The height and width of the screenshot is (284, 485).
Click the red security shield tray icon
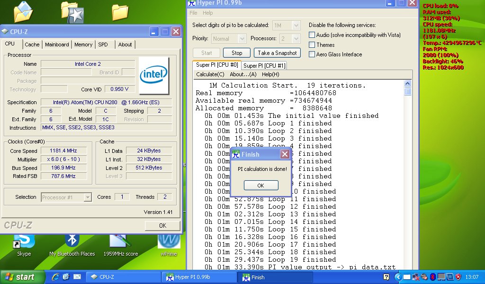(458, 277)
